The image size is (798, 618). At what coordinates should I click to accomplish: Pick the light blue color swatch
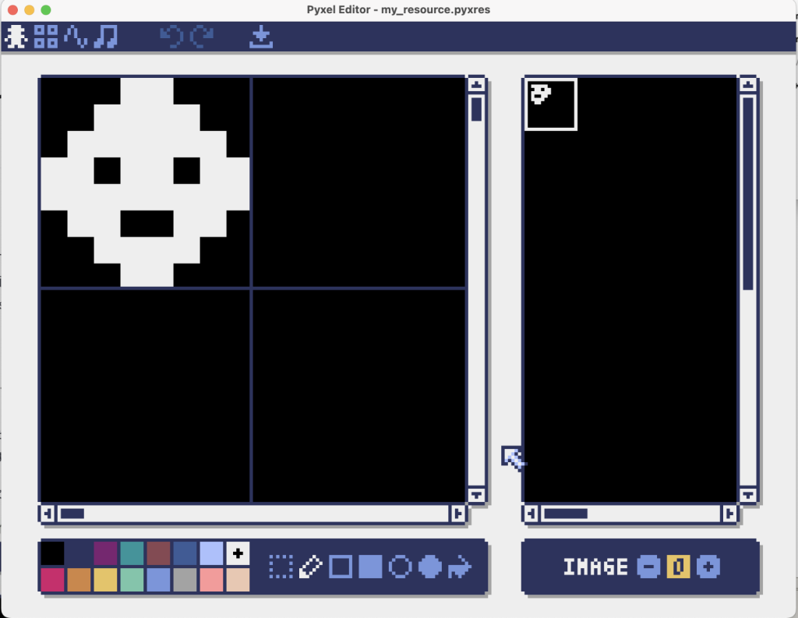211,553
